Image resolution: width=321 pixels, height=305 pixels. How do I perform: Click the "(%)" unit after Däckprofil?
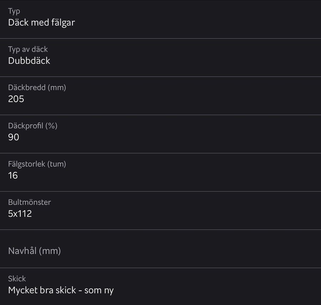point(51,126)
